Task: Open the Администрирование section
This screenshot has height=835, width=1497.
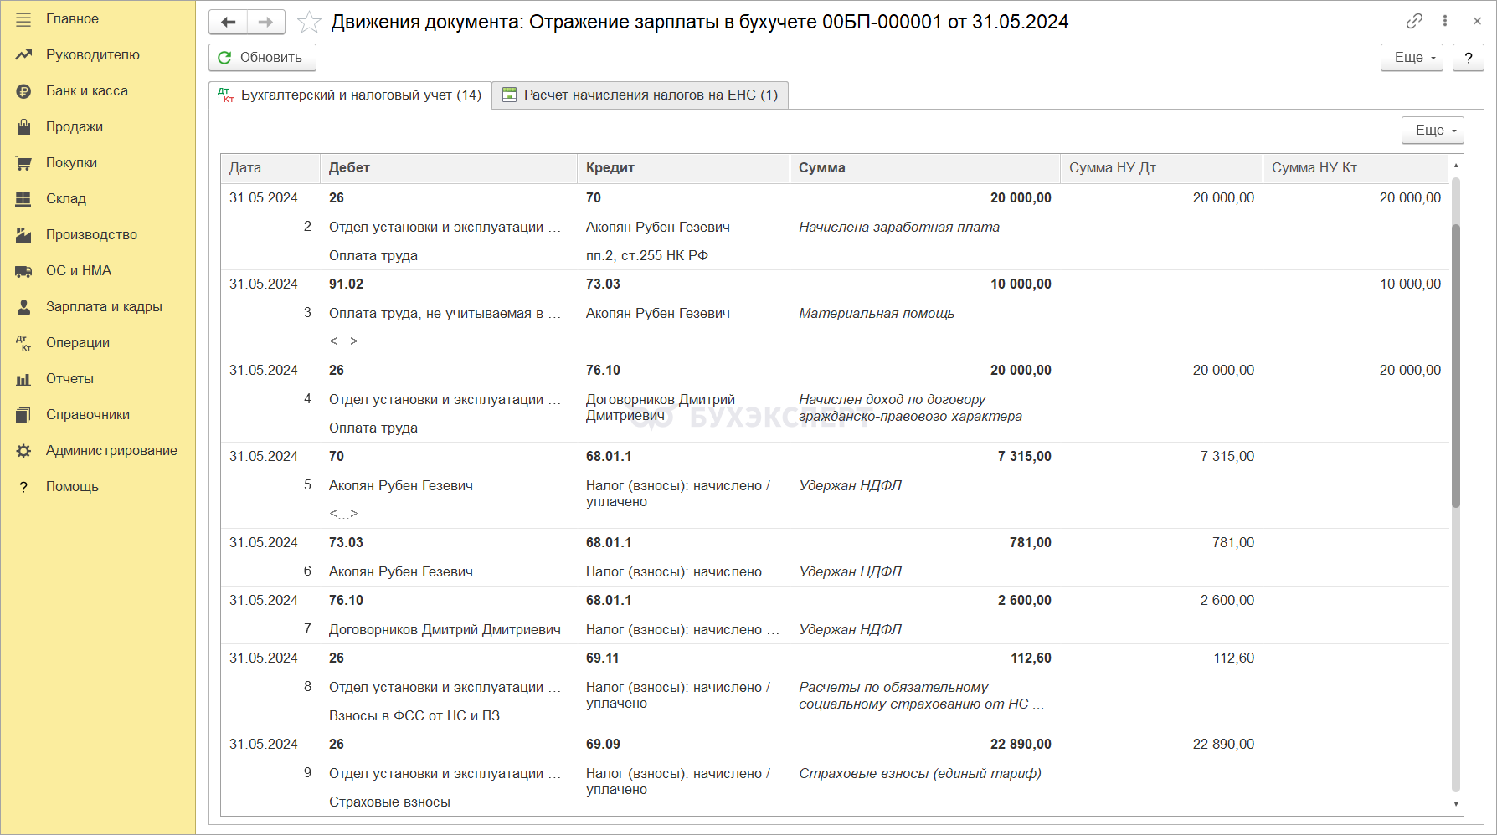Action: click(111, 451)
